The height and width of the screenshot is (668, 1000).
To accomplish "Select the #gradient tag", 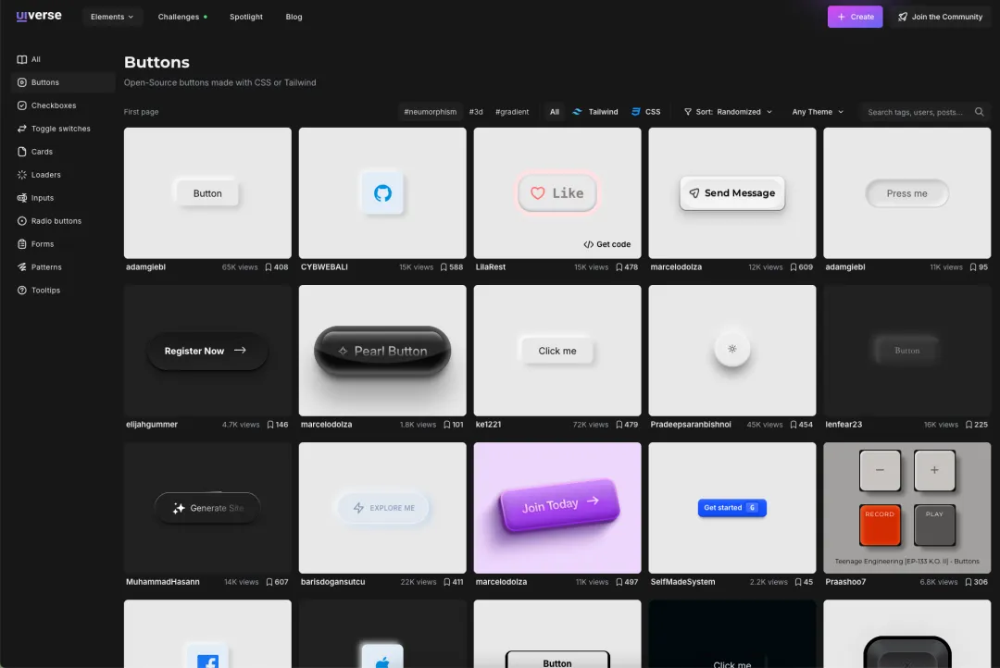I will pos(512,112).
